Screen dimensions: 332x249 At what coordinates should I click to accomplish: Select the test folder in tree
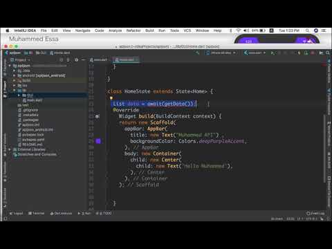click(24, 105)
